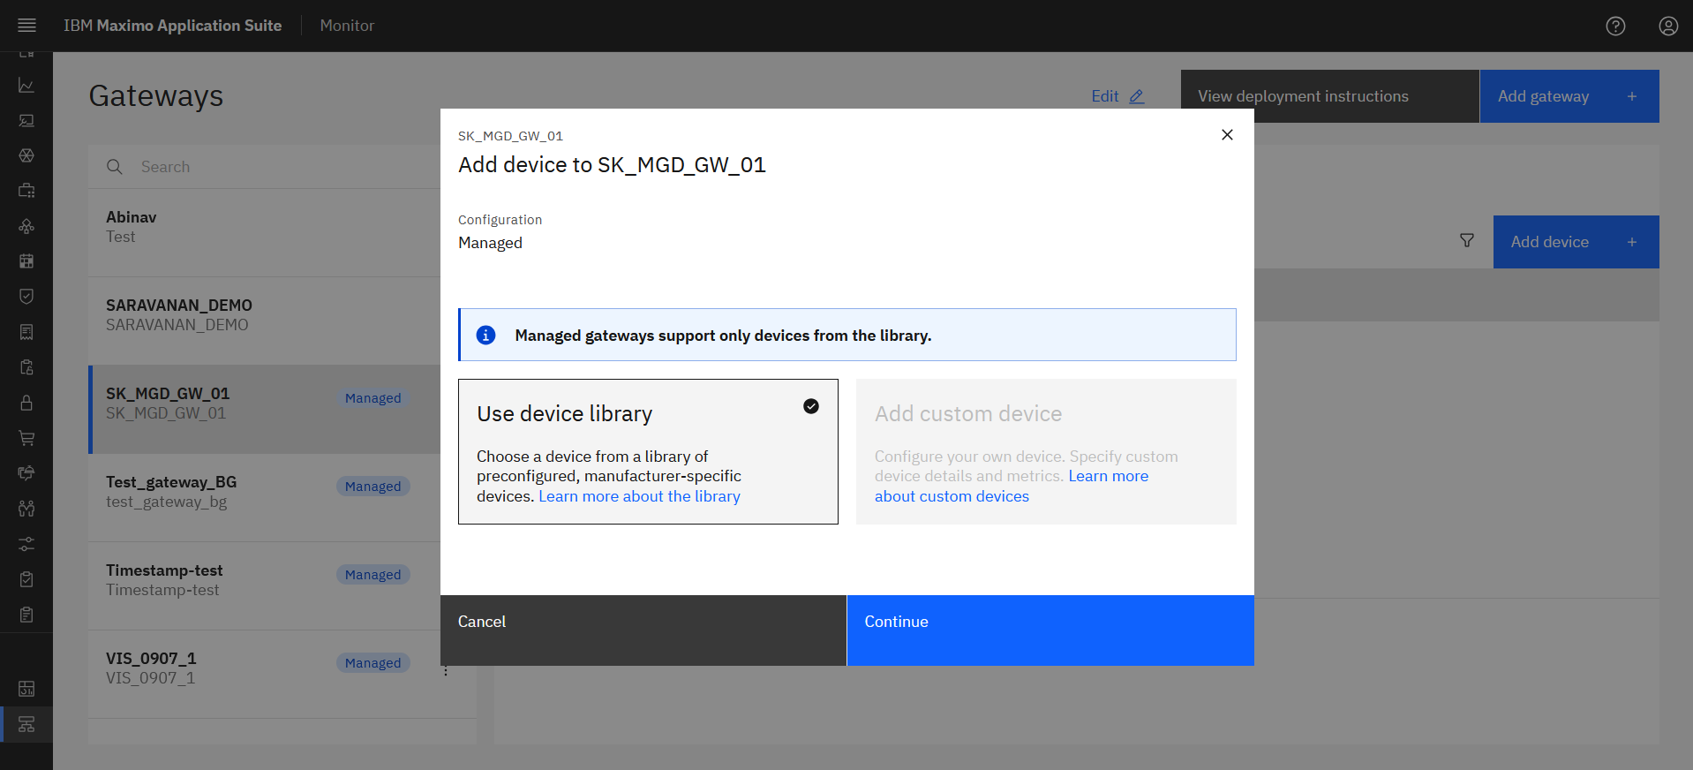Click the Edit link with pencil
The width and height of the screenshot is (1693, 770).
point(1117,96)
